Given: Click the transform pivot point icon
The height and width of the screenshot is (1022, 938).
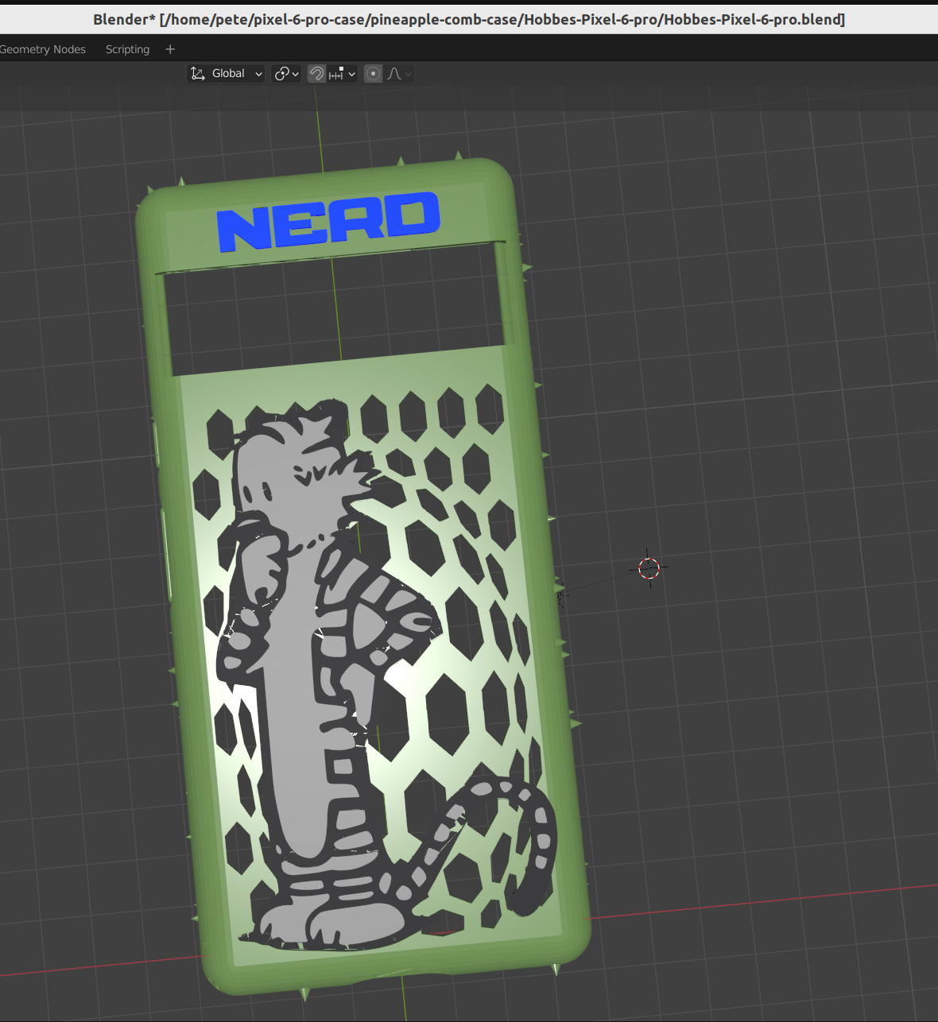Looking at the screenshot, I should pos(281,74).
